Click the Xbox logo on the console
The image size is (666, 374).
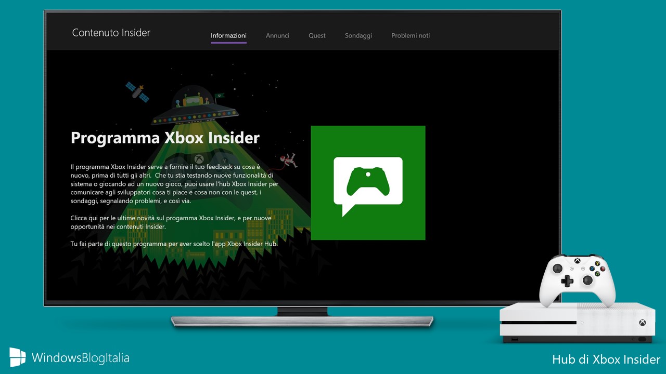(642, 323)
